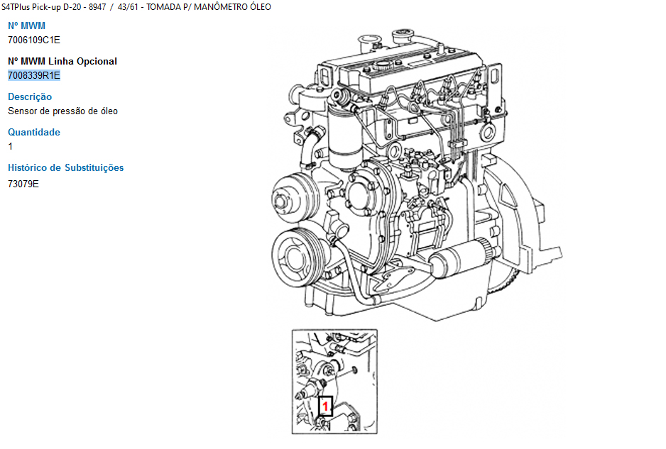
Task: Click the Quantidade heading
Action: point(34,132)
